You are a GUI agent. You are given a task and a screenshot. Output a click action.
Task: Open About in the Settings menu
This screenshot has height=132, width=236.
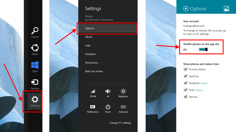88,37
